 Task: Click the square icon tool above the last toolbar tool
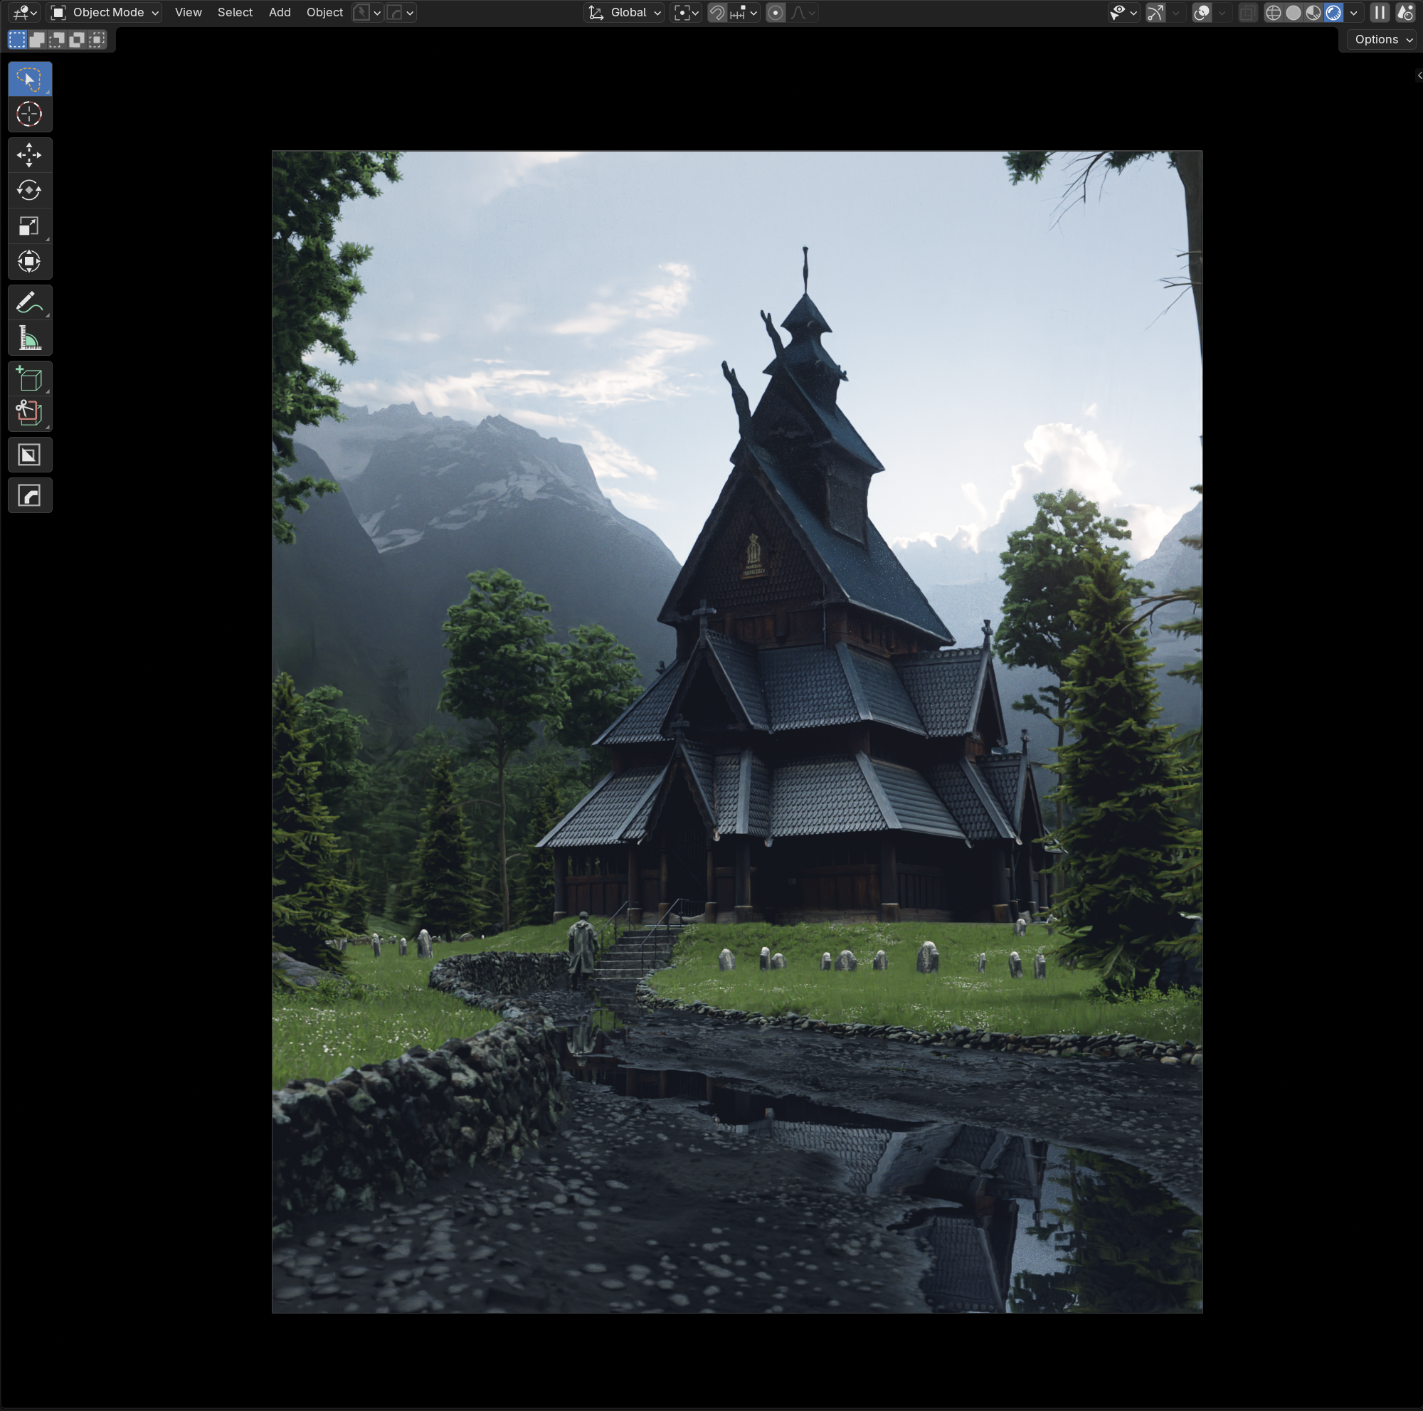29,455
